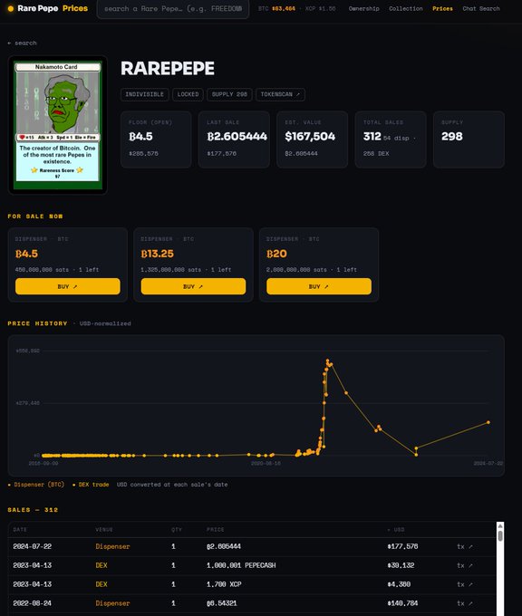This screenshot has height=616, width=522.
Task: Click the $177,576 USD cell in sales table
Action: pyautogui.click(x=402, y=546)
